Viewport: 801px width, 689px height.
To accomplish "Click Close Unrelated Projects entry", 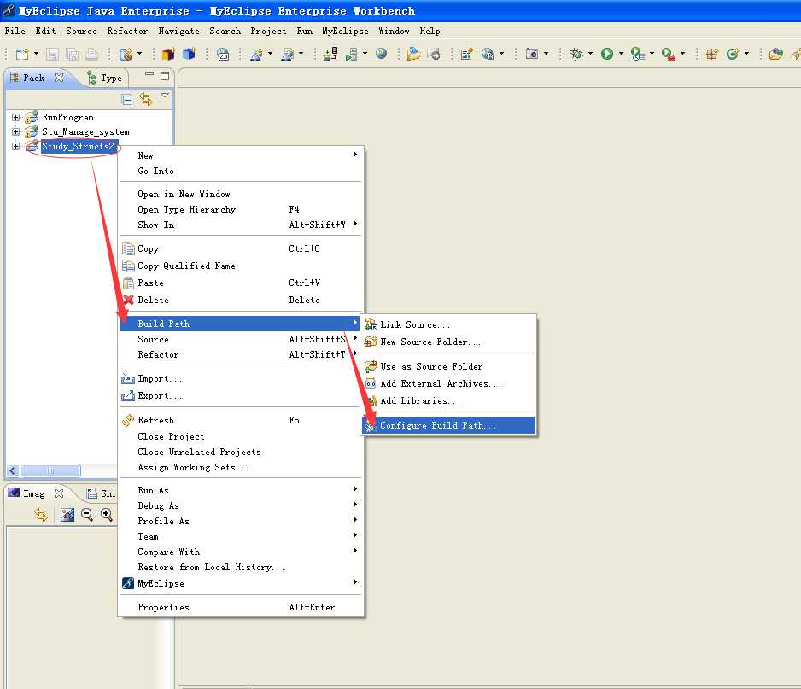I will [240, 452].
